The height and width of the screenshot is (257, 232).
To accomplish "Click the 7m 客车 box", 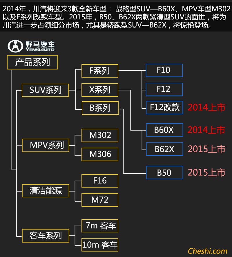I will 100,226.
